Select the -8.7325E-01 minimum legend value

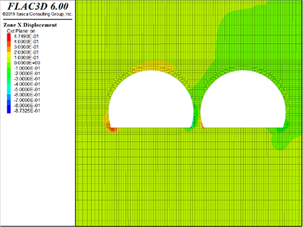click(27, 111)
